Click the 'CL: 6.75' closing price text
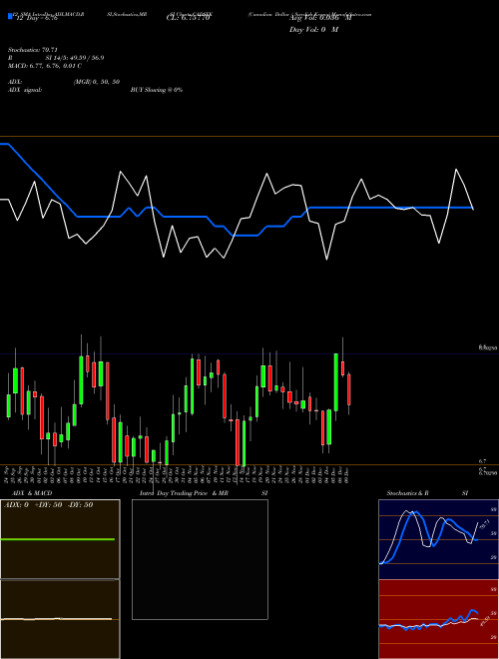The width and height of the screenshot is (499, 659). coord(188,18)
